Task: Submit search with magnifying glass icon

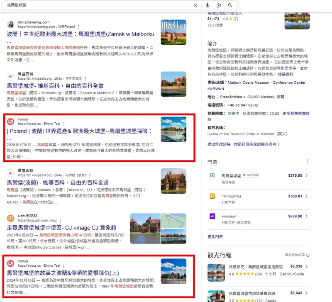Action: coord(230,5)
